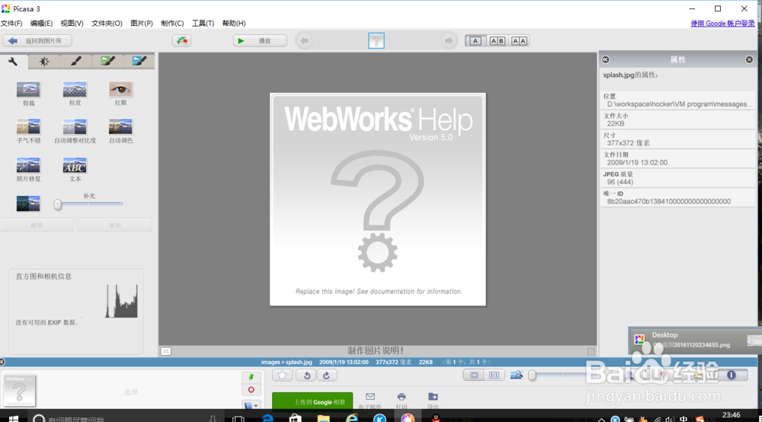This screenshot has width=762, height=422.
Task: Select the file location path text
Action: point(680,104)
